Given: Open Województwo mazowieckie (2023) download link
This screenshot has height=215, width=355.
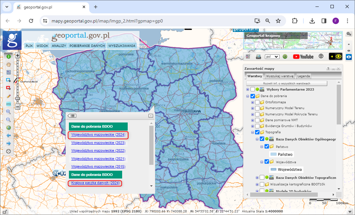Looking at the screenshot, I should [x=98, y=143].
